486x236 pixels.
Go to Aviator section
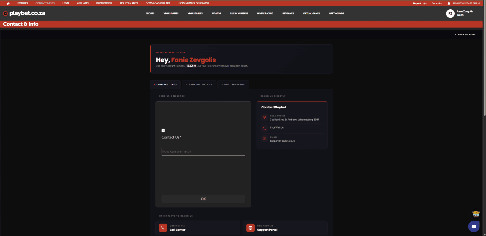point(216,13)
